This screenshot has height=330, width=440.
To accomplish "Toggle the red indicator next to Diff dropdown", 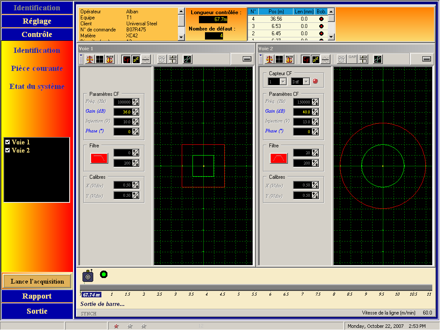I will tap(315, 82).
